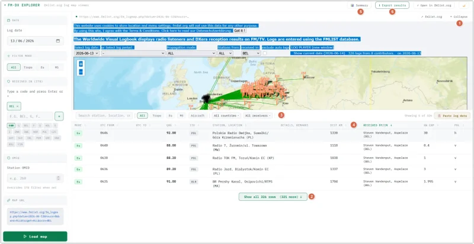The height and width of the screenshot is (244, 474).
Task: Open fmlist.org link above map
Action: pyautogui.click(x=431, y=17)
